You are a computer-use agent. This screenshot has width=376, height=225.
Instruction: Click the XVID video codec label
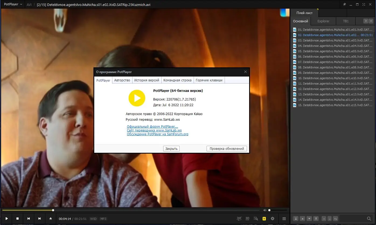coord(93,219)
